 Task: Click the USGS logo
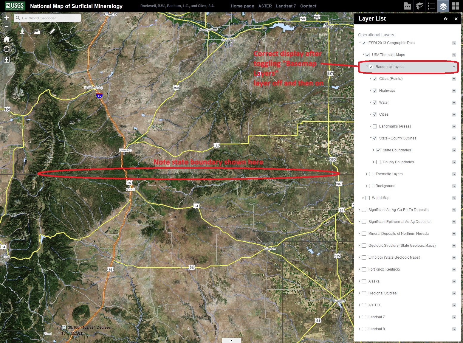coord(15,6)
